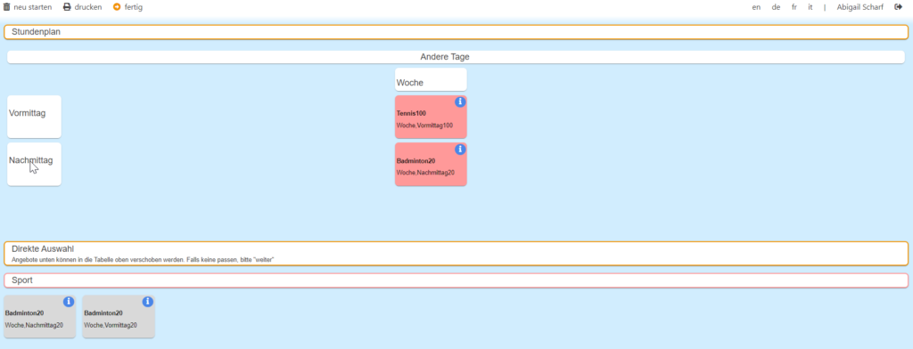The width and height of the screenshot is (913, 349).
Task: Click the user name Abigail Scharf
Action: click(860, 7)
